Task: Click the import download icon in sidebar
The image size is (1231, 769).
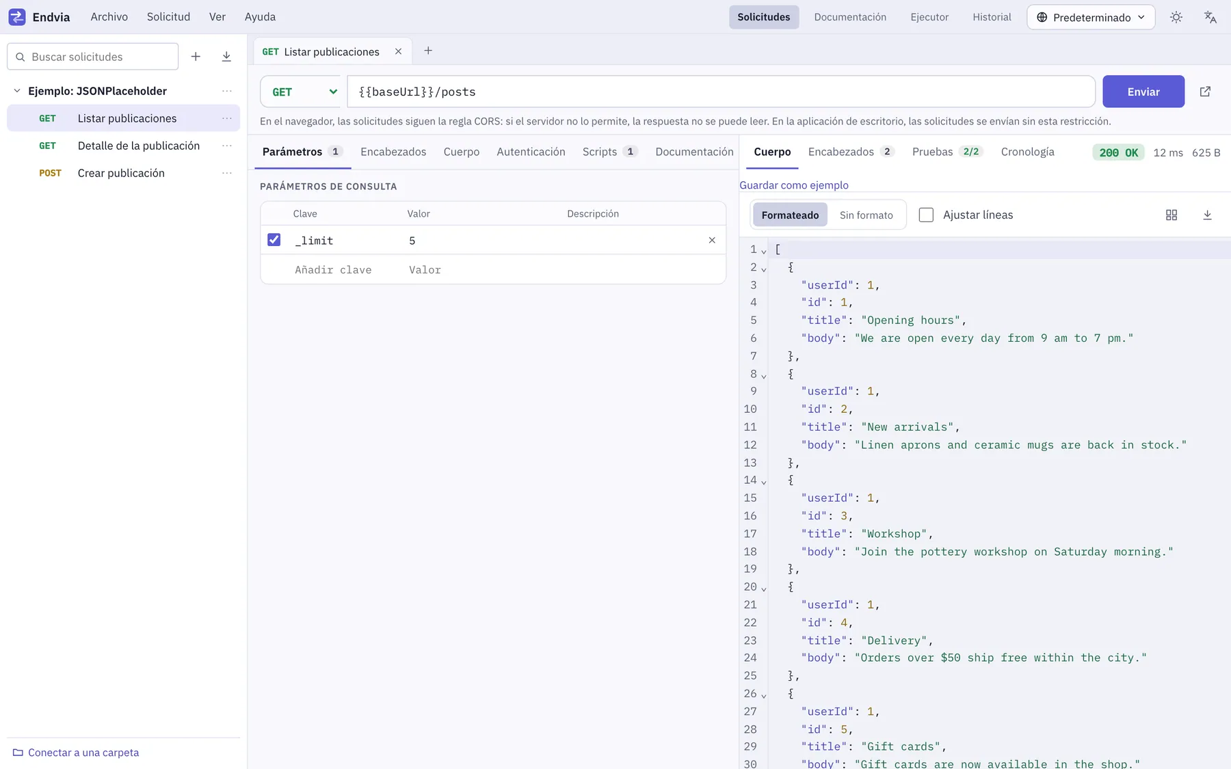Action: click(x=226, y=57)
